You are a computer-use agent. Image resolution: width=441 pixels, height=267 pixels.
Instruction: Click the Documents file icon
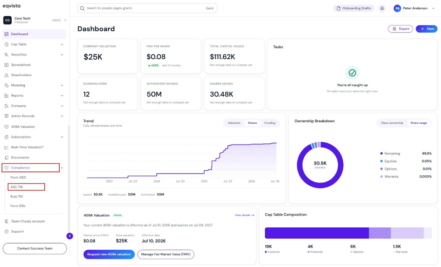(6, 158)
